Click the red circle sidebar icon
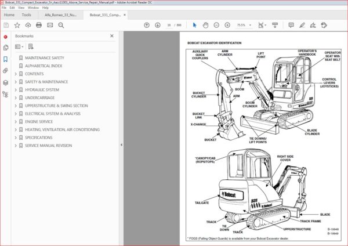 [x=6, y=37]
